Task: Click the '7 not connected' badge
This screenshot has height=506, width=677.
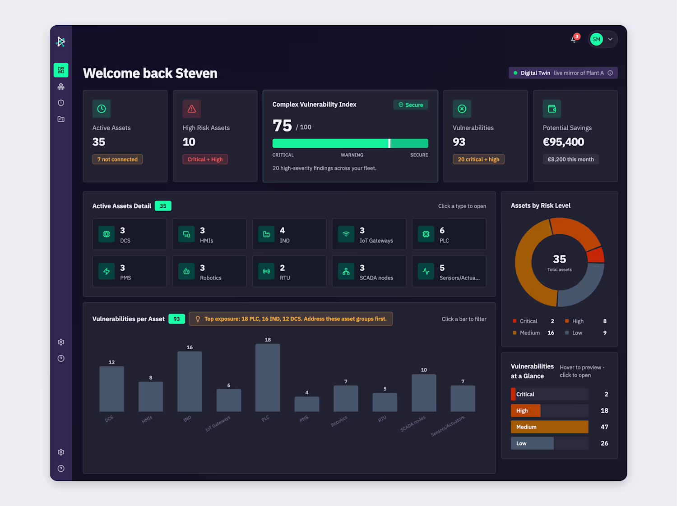Action: 117,160
